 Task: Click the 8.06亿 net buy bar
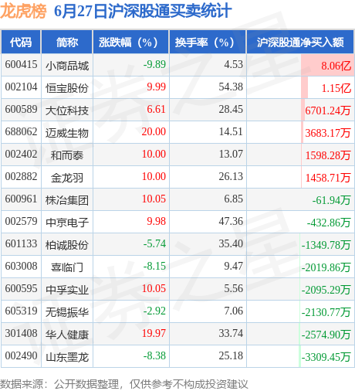[327, 66]
